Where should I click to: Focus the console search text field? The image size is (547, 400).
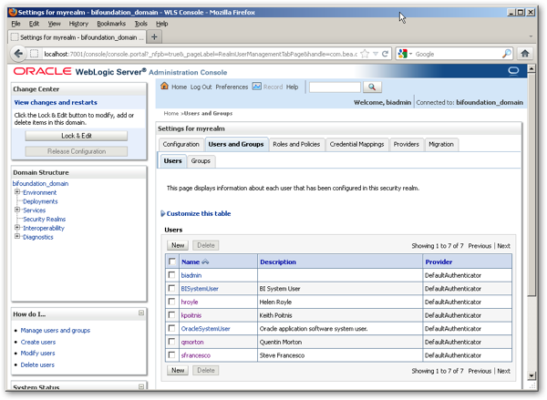point(335,87)
